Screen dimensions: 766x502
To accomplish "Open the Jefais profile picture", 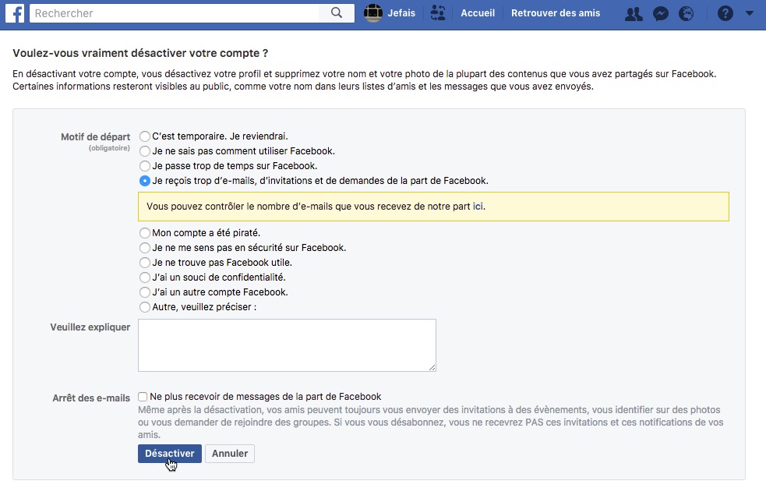I will [x=372, y=13].
